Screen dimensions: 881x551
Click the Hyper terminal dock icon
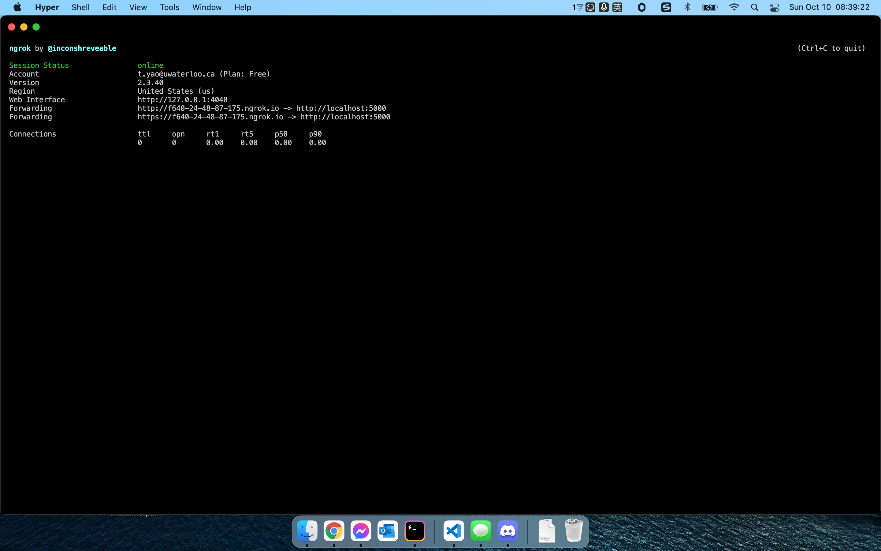coord(415,531)
